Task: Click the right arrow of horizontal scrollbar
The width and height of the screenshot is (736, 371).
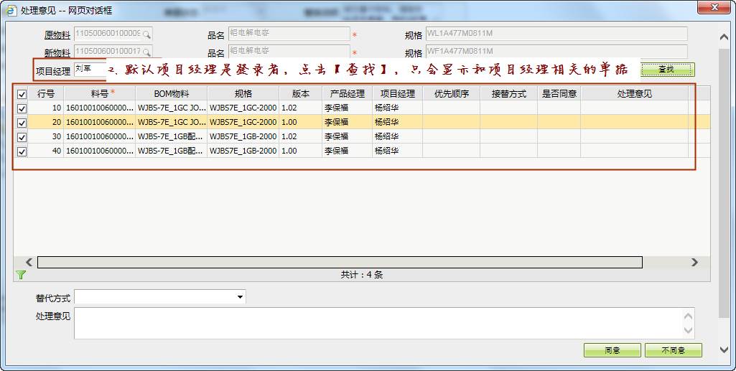Action: point(694,263)
